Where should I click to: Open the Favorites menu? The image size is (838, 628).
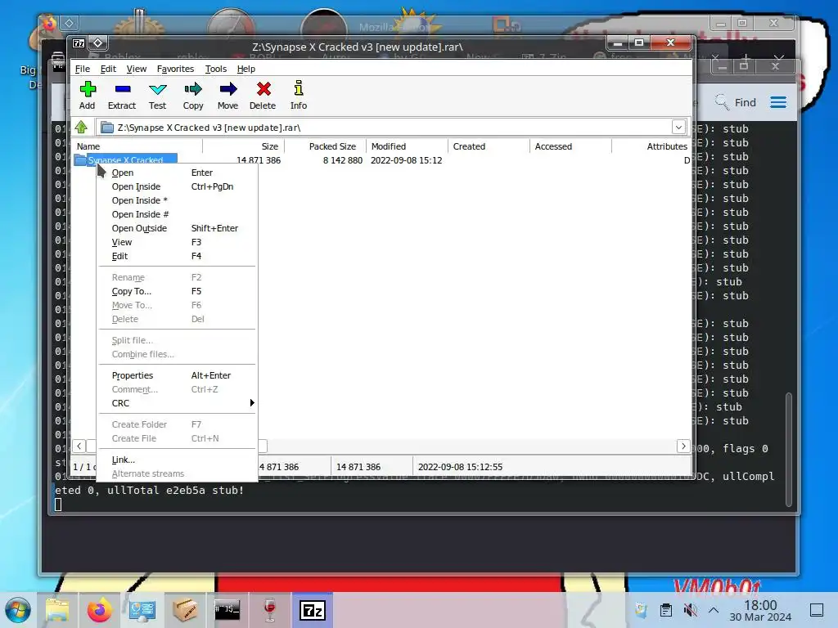coord(175,69)
